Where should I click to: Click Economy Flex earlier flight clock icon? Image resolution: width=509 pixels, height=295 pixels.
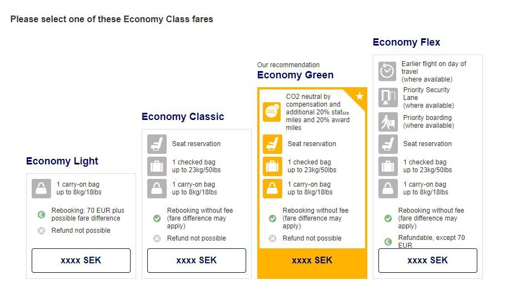[x=387, y=71]
